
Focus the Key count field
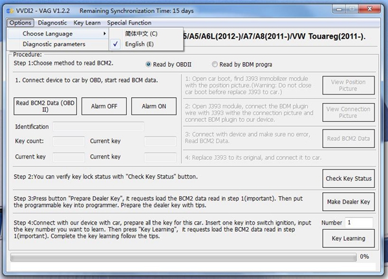pyautogui.click(x=69, y=141)
